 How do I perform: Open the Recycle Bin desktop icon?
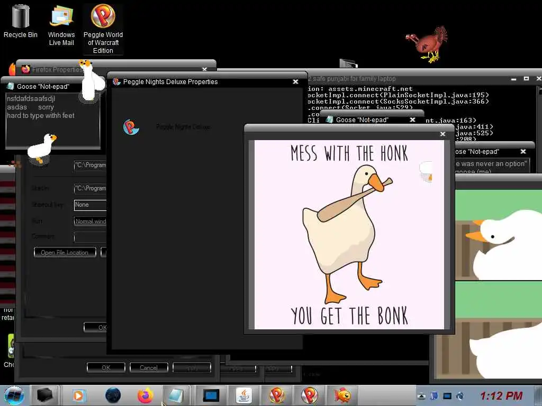21,21
